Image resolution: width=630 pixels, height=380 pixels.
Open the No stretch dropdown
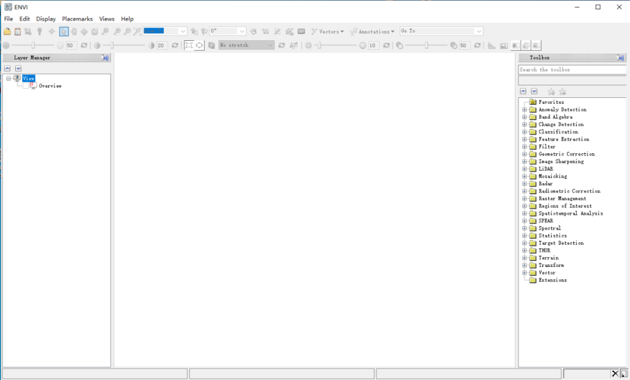coord(246,45)
